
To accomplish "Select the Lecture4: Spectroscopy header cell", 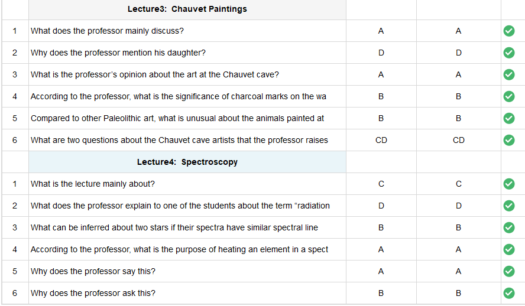I will (x=187, y=162).
